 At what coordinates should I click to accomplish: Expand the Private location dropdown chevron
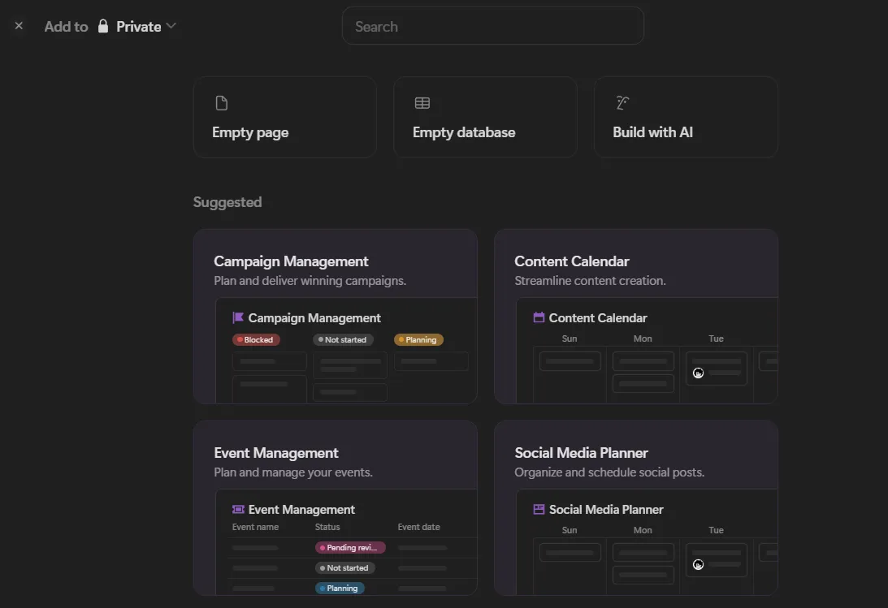(171, 26)
